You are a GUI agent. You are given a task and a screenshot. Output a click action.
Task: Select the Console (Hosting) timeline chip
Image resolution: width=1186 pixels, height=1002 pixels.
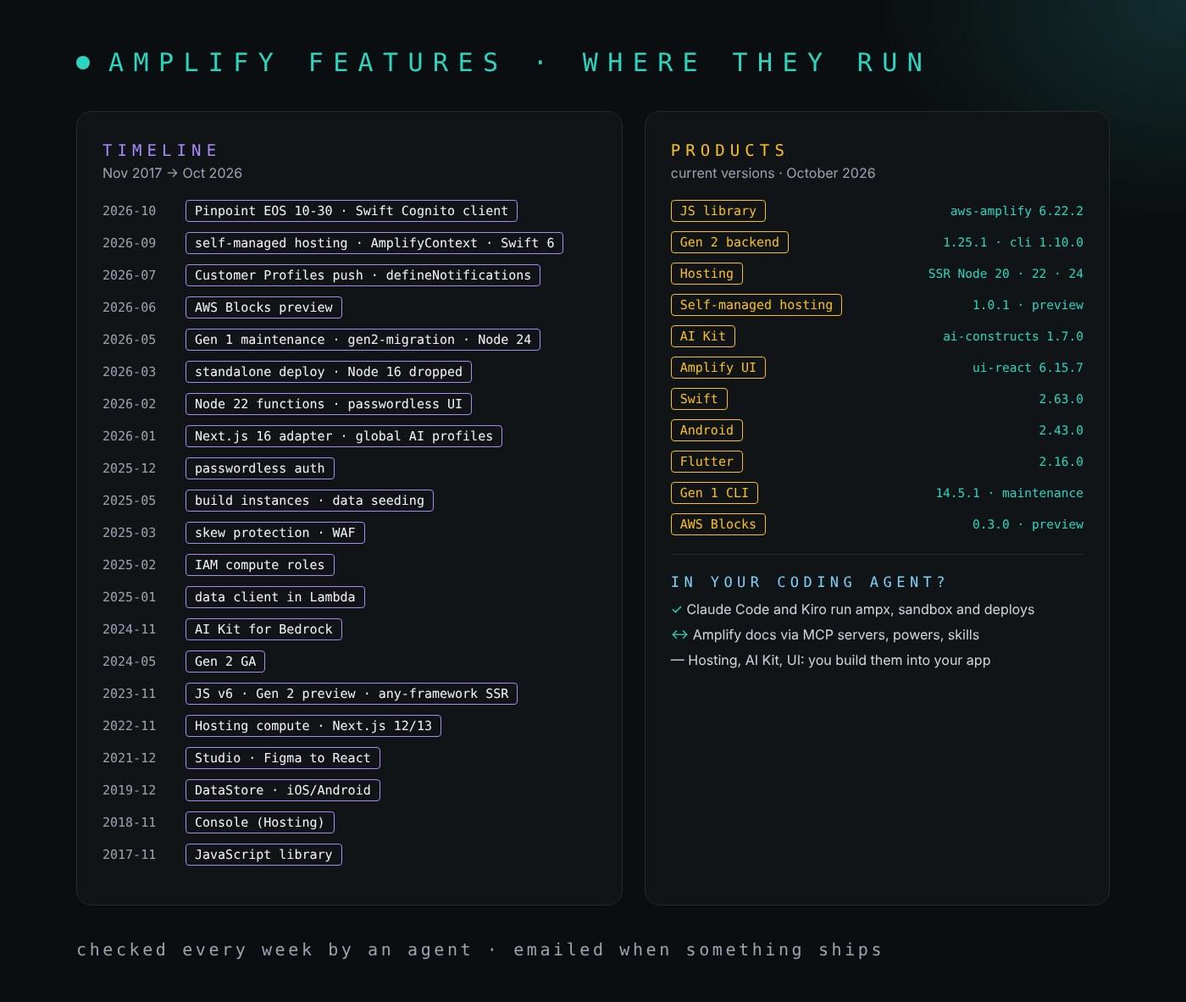(260, 822)
